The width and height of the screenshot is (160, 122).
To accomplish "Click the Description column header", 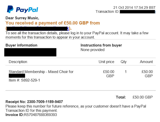I will click(x=18, y=62).
